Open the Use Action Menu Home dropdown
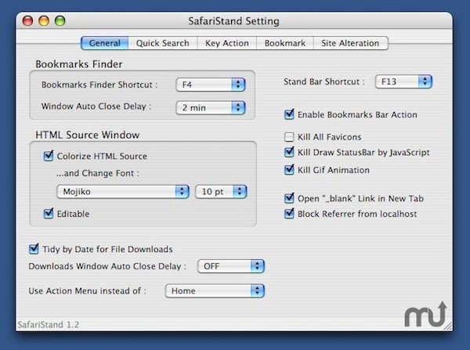This screenshot has width=470, height=350. click(215, 290)
